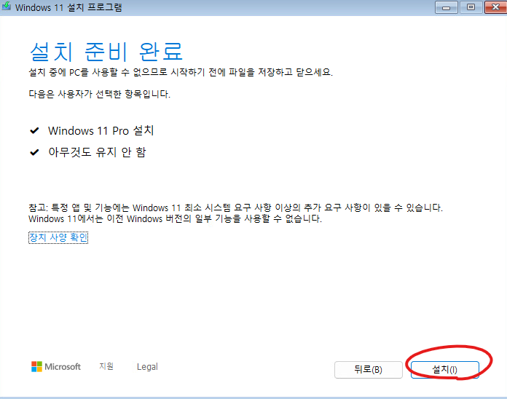The width and height of the screenshot is (507, 399).
Task: Open the Legal link
Action: pyautogui.click(x=147, y=367)
